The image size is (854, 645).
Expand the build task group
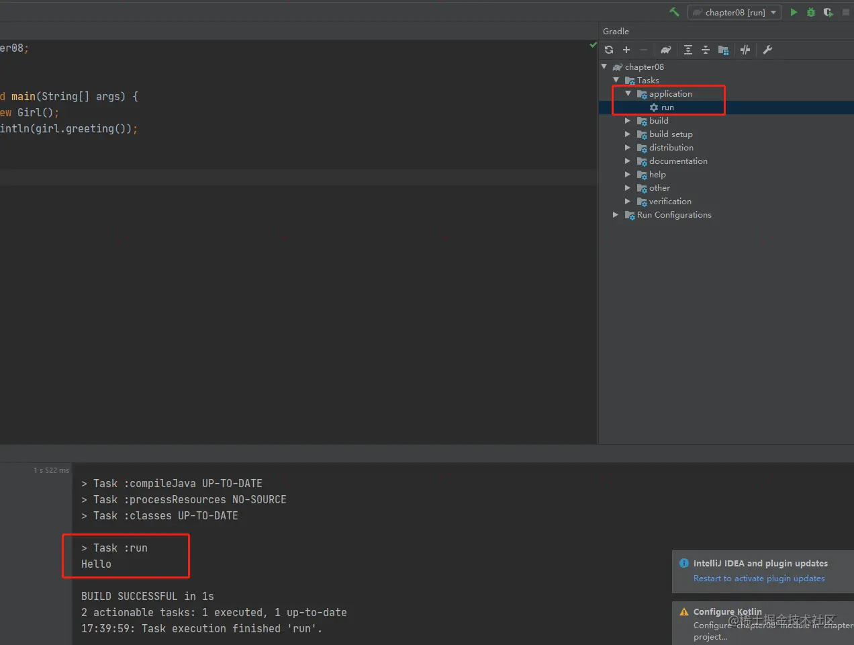tap(628, 121)
